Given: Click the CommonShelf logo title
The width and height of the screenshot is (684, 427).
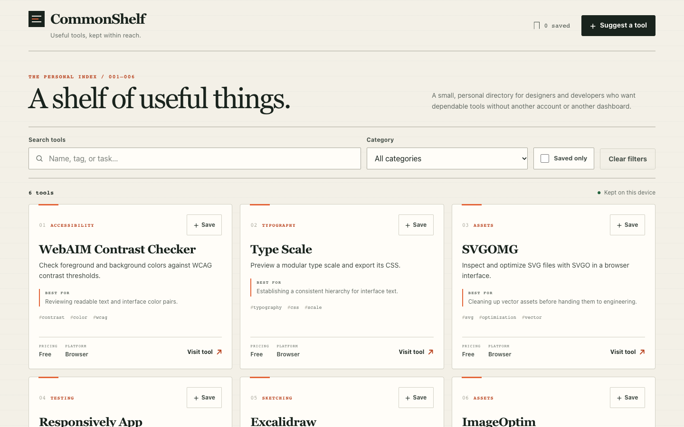Looking at the screenshot, I should (x=98, y=19).
